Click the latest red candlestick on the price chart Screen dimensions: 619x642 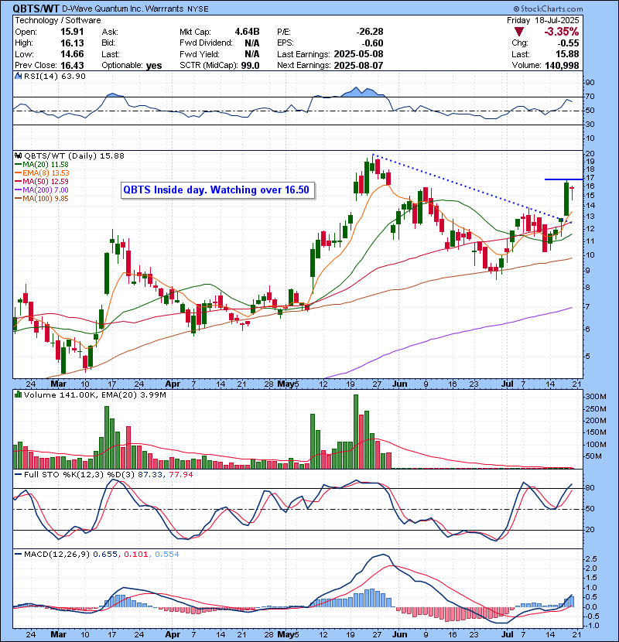572,193
